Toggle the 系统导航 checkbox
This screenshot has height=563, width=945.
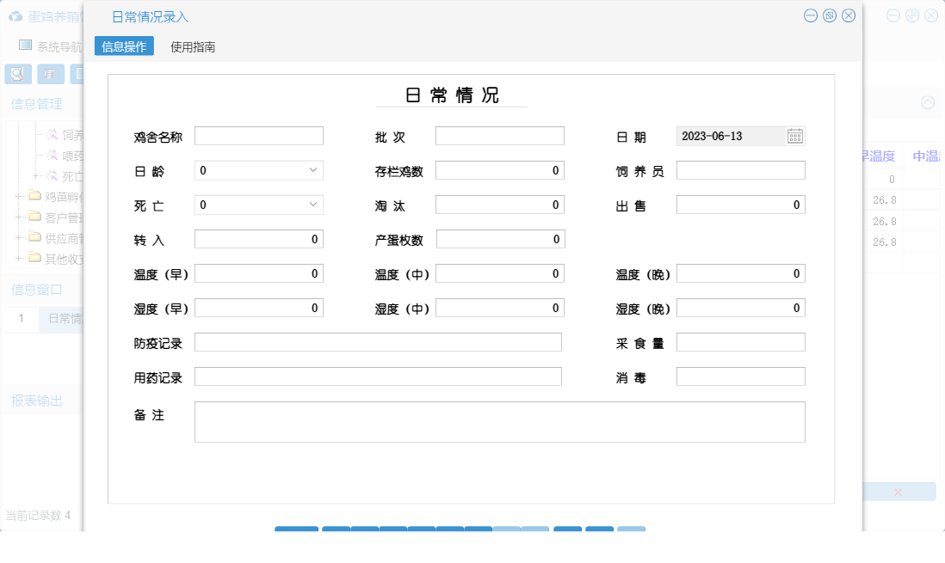click(23, 45)
